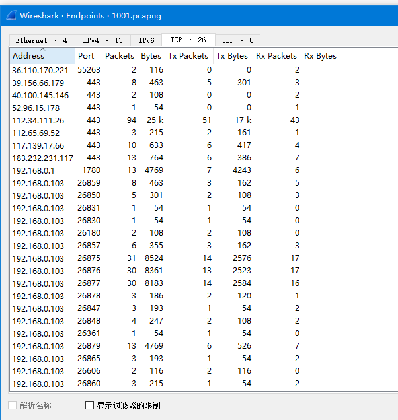This screenshot has height=420, width=398.
Task: Click port 26860 cell
Action: pyautogui.click(x=89, y=383)
